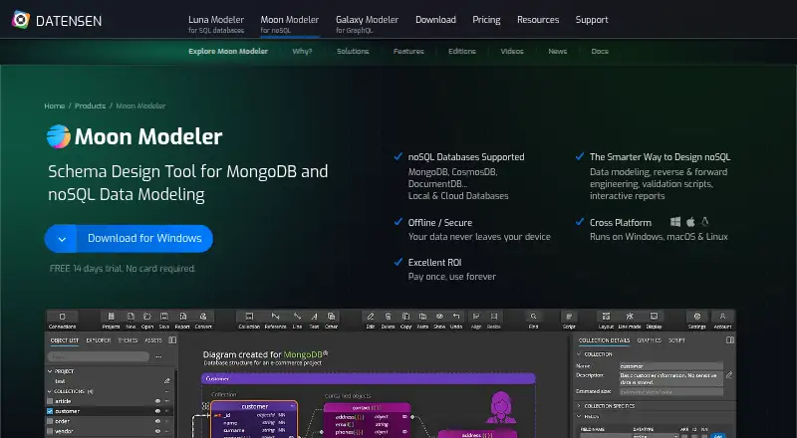Click the object list Filter field
Image resolution: width=797 pixels, height=438 pixels.
point(99,356)
